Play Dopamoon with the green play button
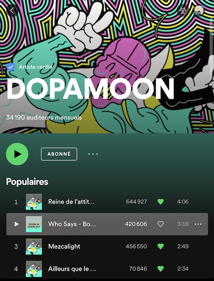The height and width of the screenshot is (281, 214). [17, 154]
